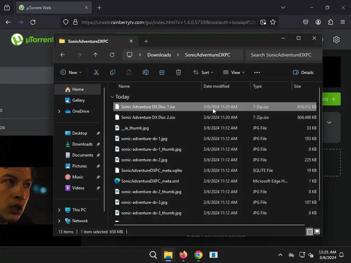Click File Explorer icon in the taskbar
The image size is (351, 263).
[x=168, y=255]
